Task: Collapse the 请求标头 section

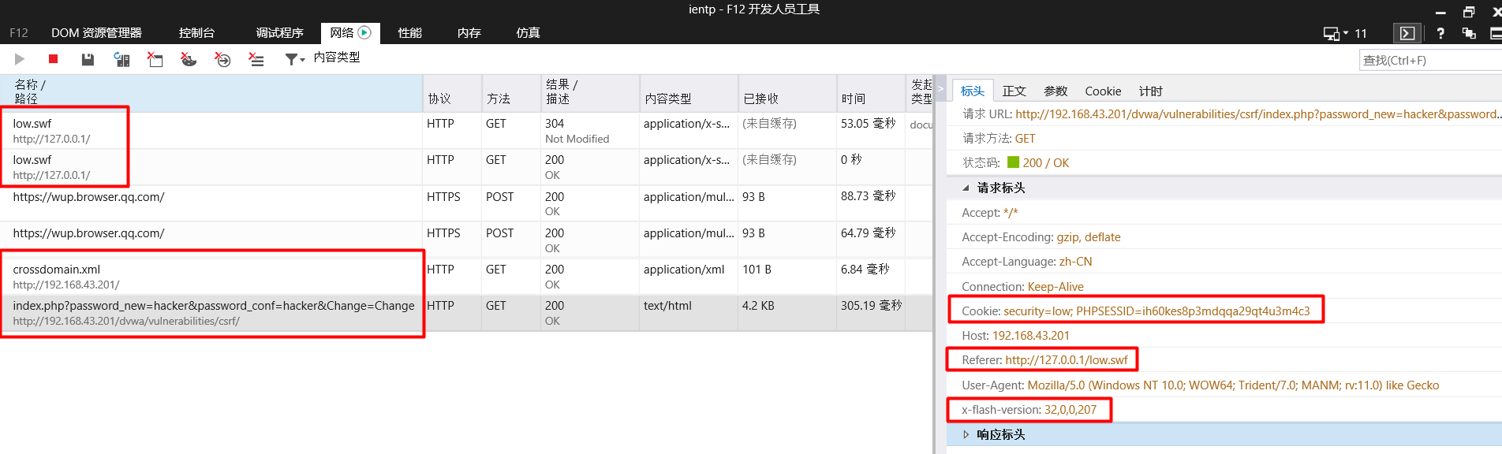Action: [966, 188]
